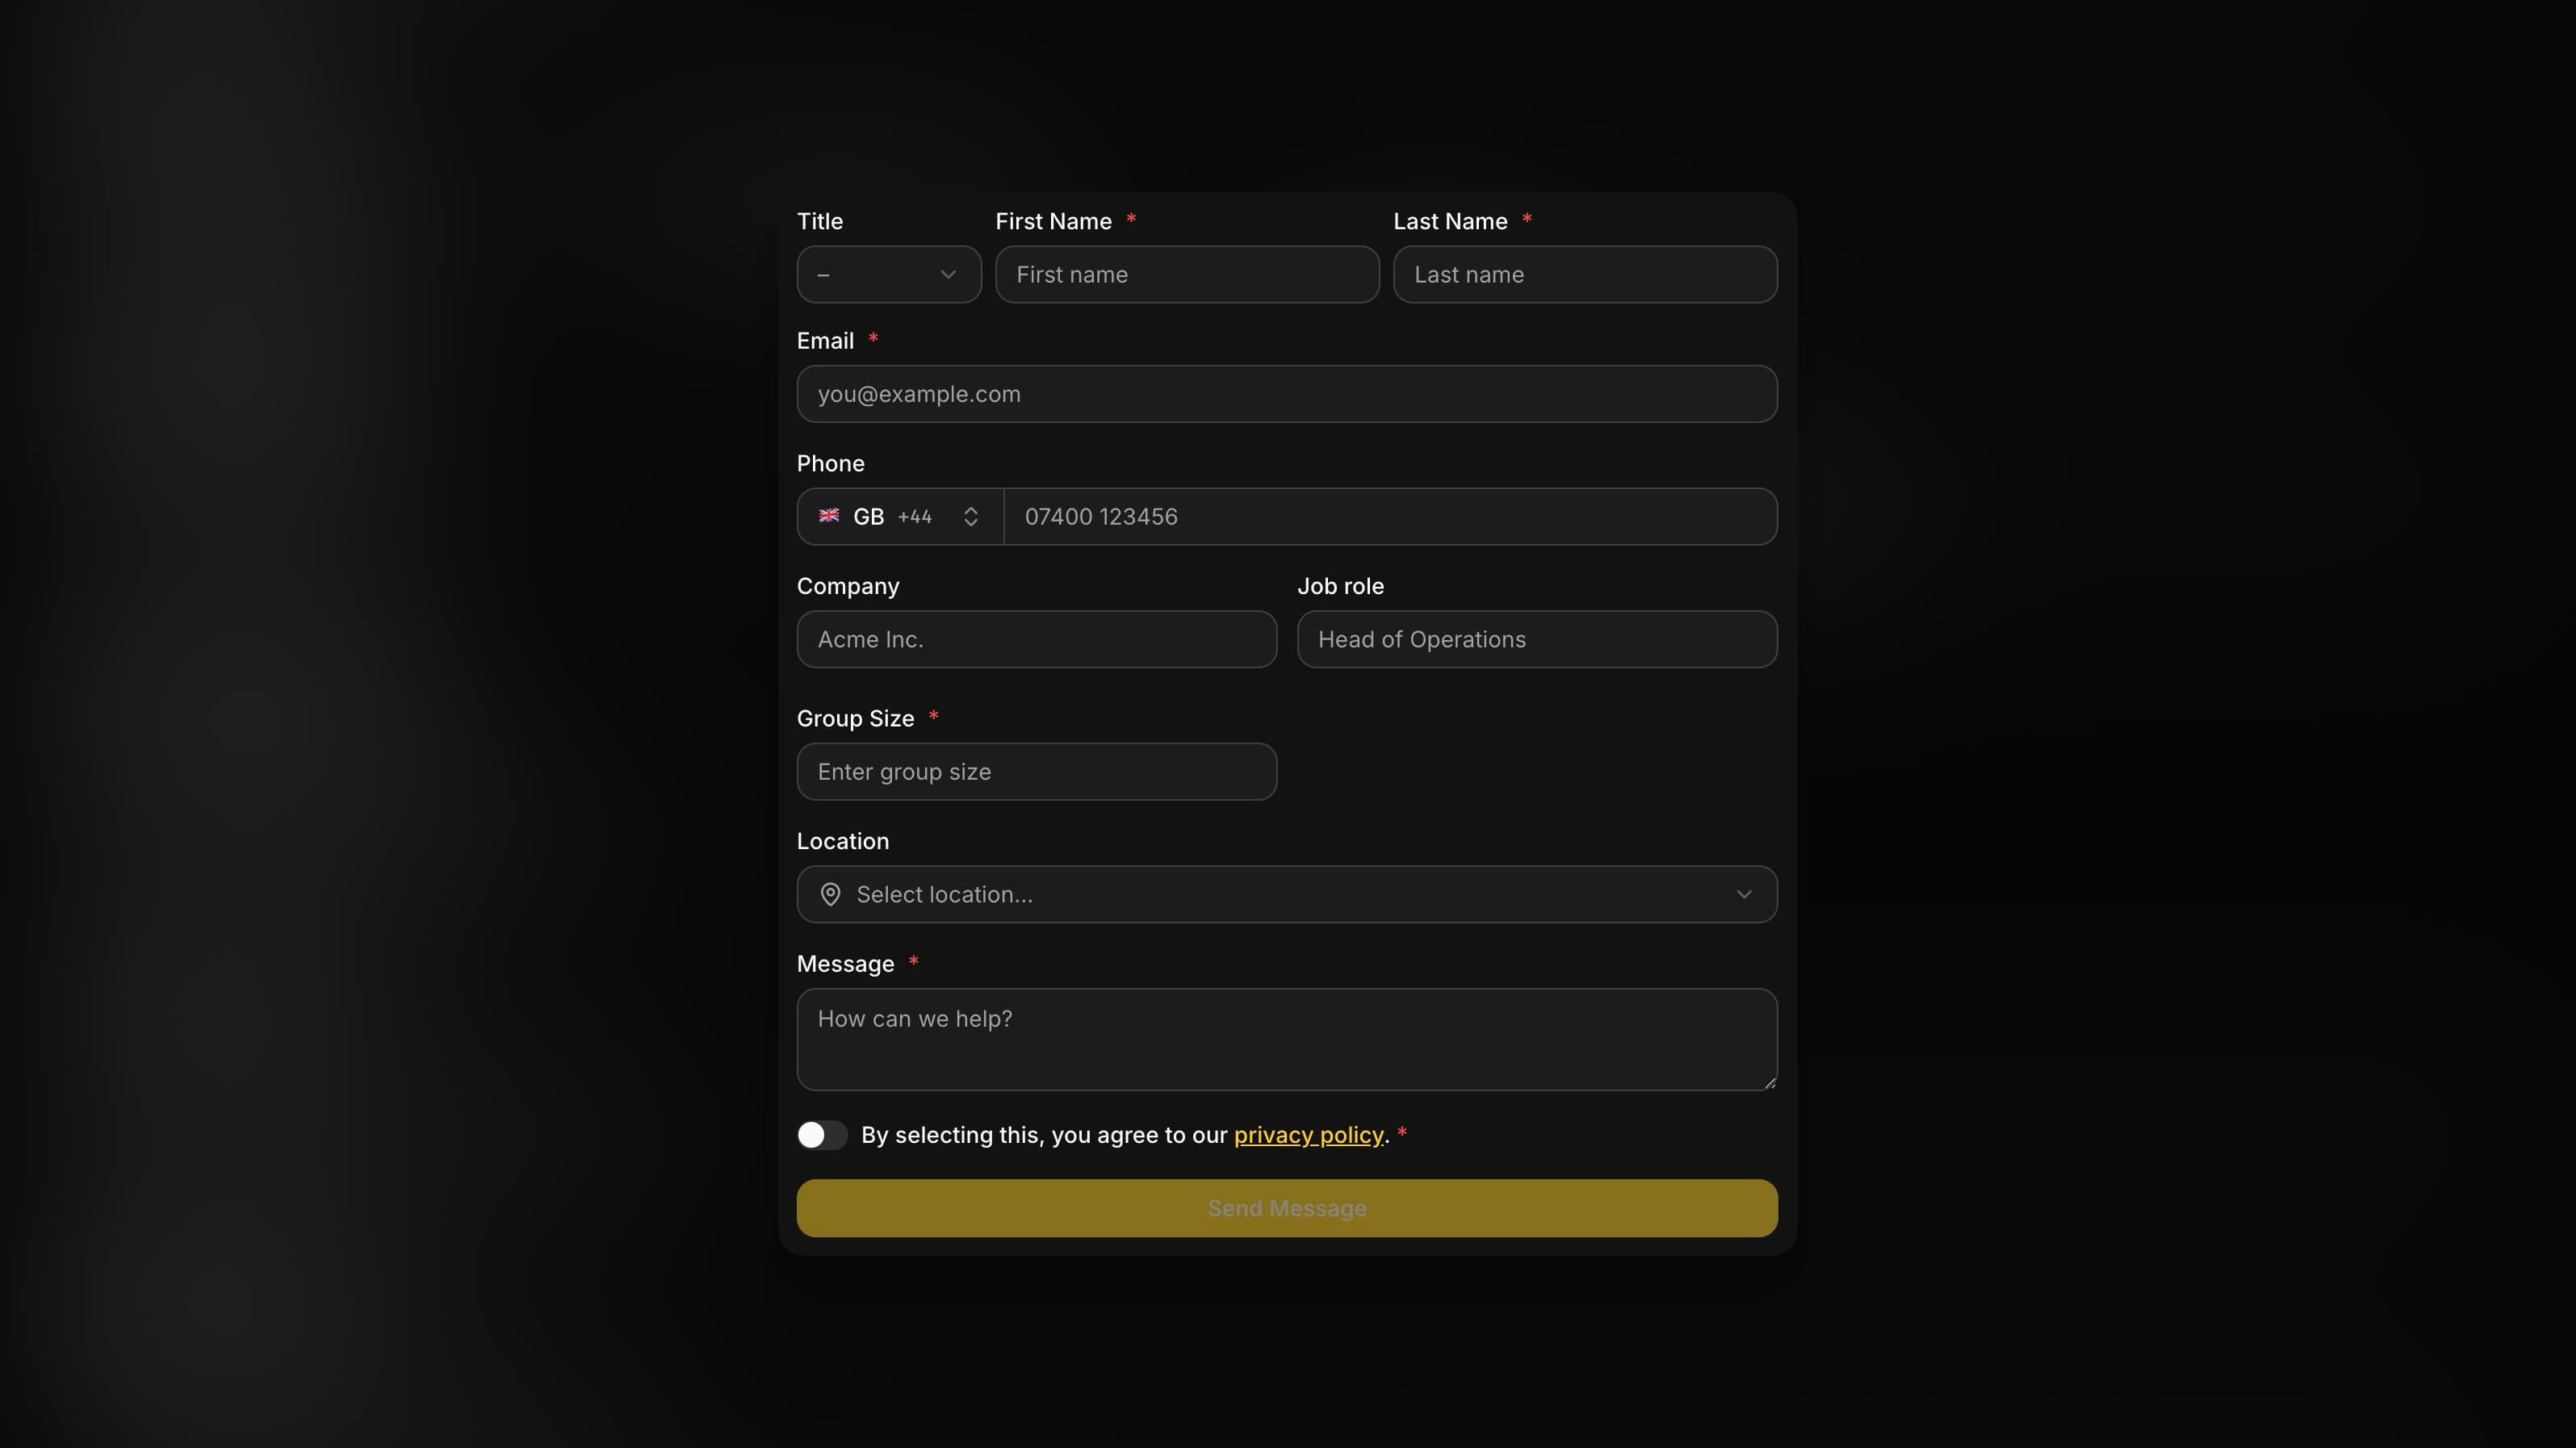Viewport: 2576px width, 1448px height.
Task: Click the Email field showing you@example.com
Action: 1286,393
